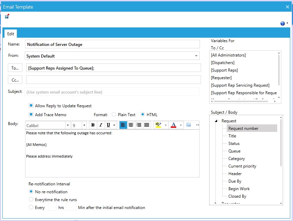This screenshot has width=293, height=221.
Task: Insert image into email body
Action: pyautogui.click(x=189, y=125)
